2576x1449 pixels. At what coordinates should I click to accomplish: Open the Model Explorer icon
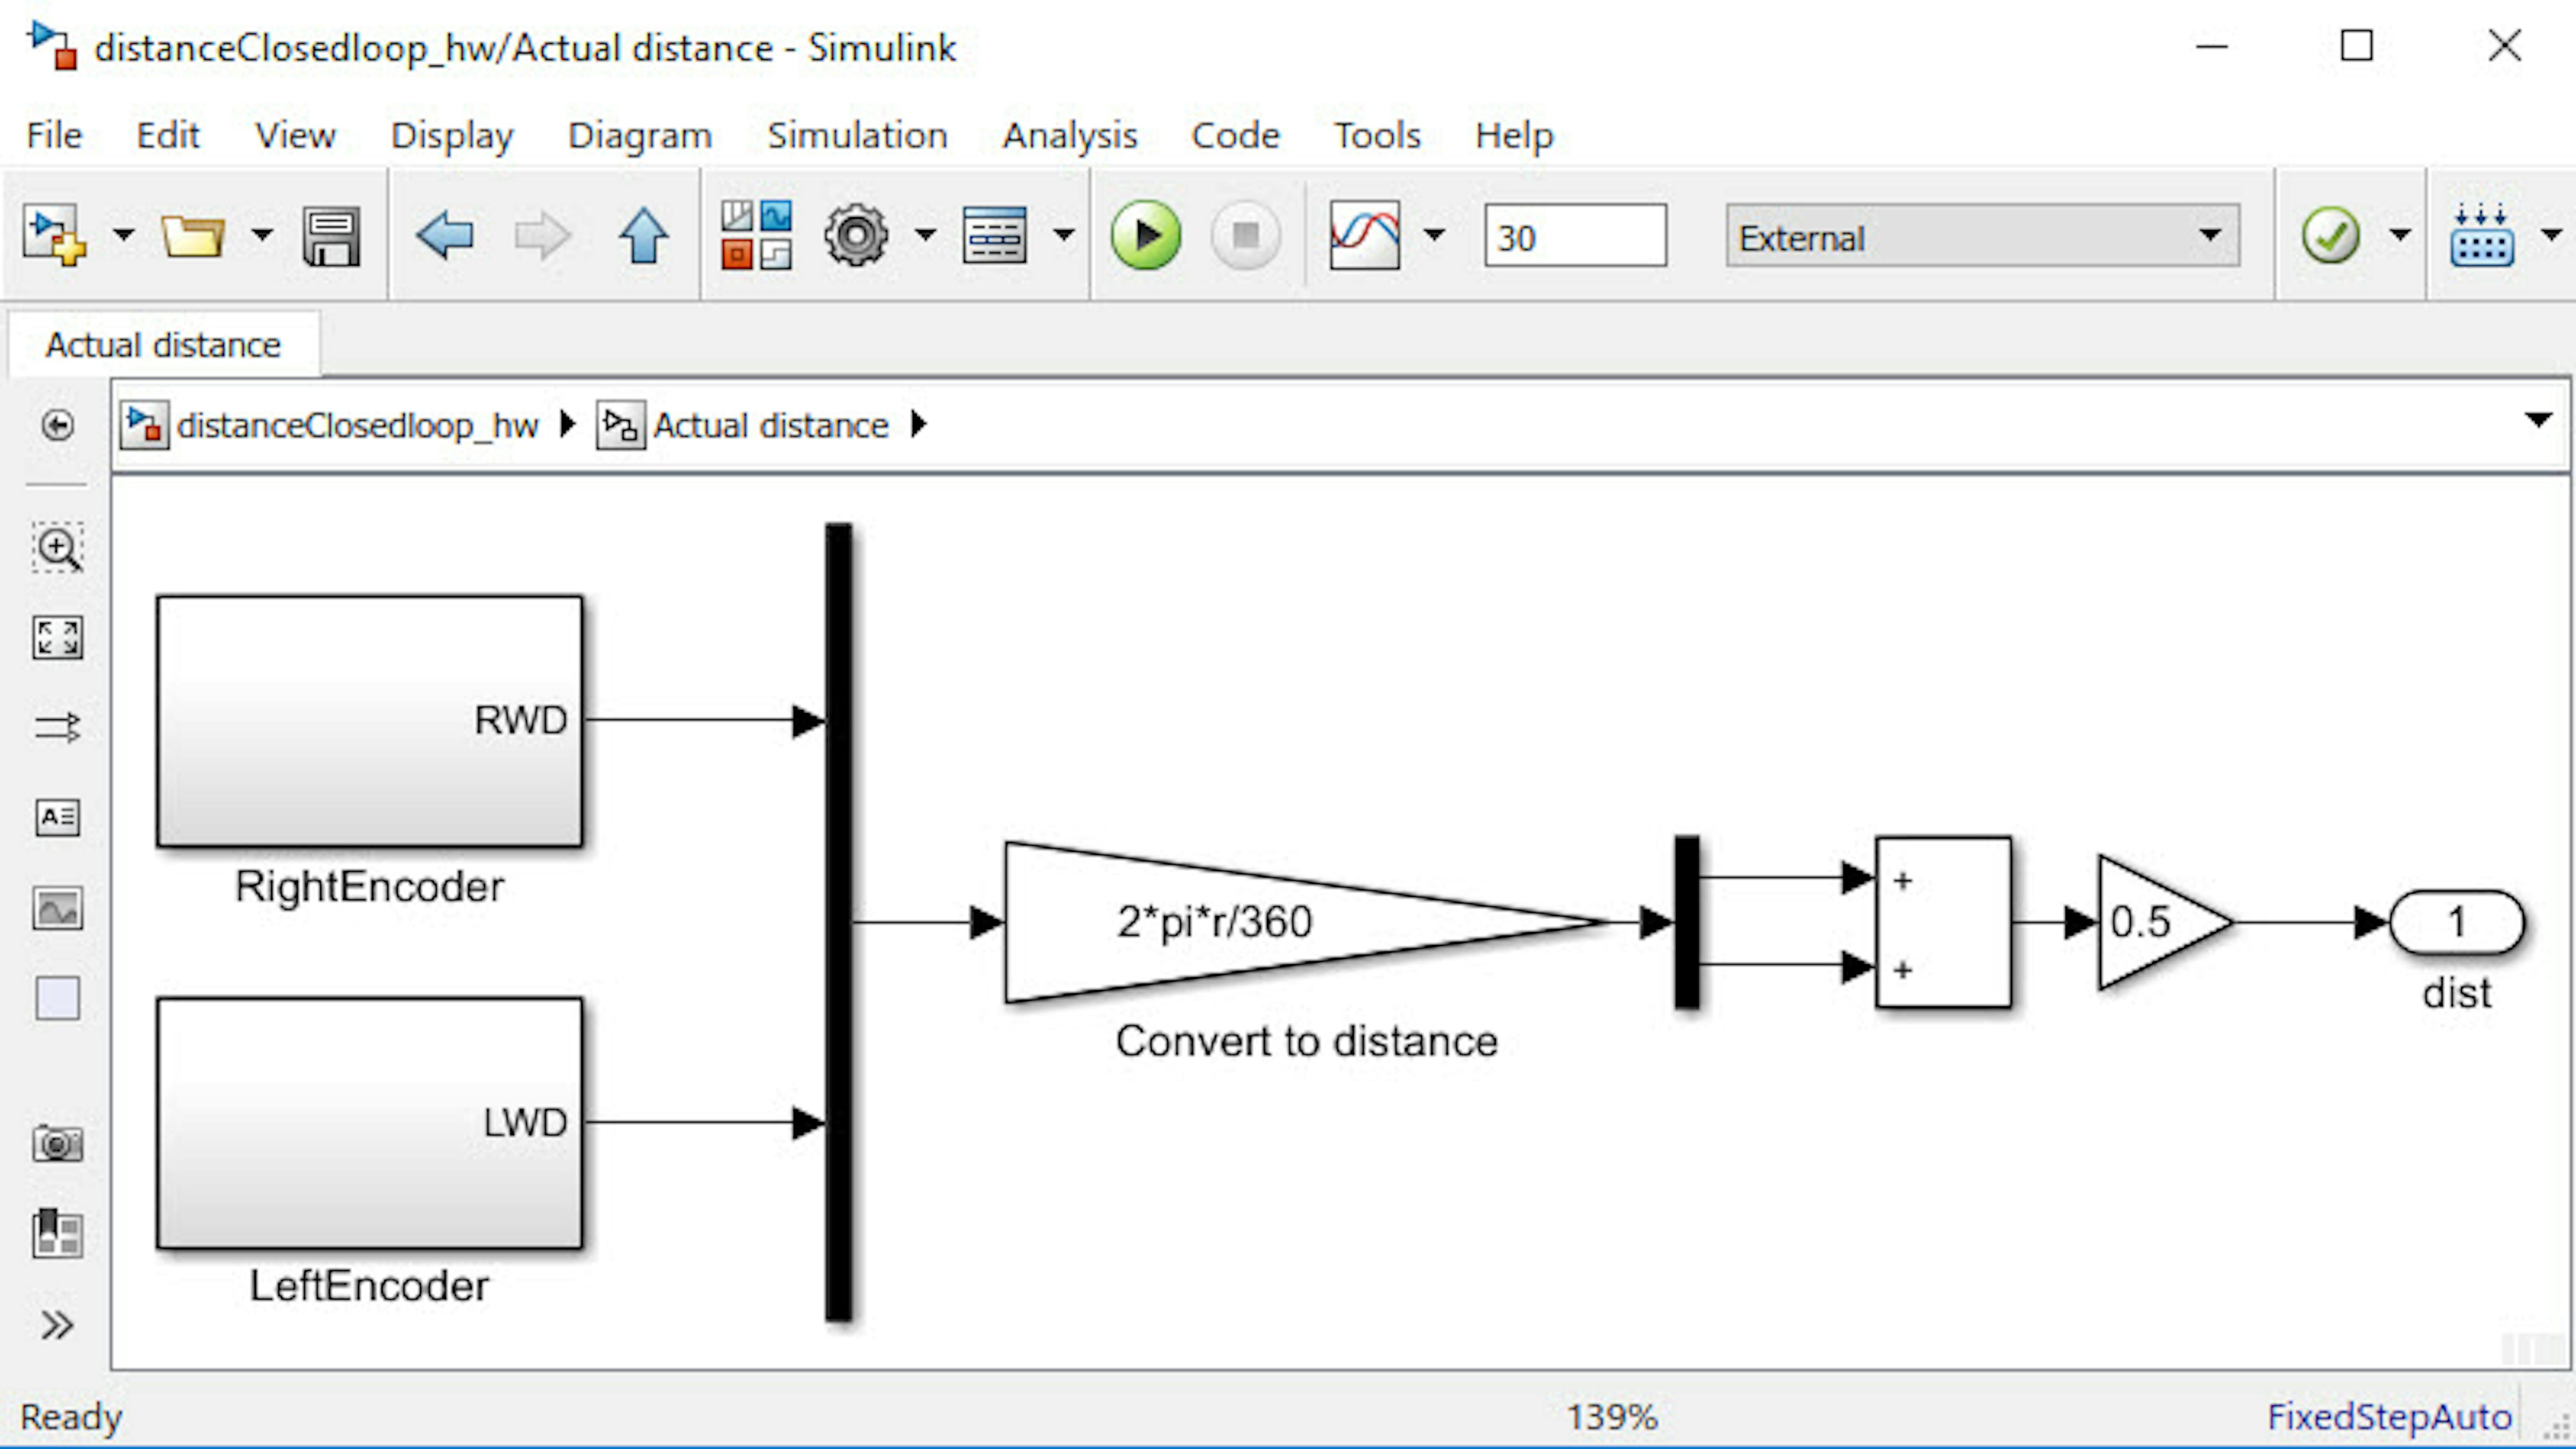[x=994, y=236]
